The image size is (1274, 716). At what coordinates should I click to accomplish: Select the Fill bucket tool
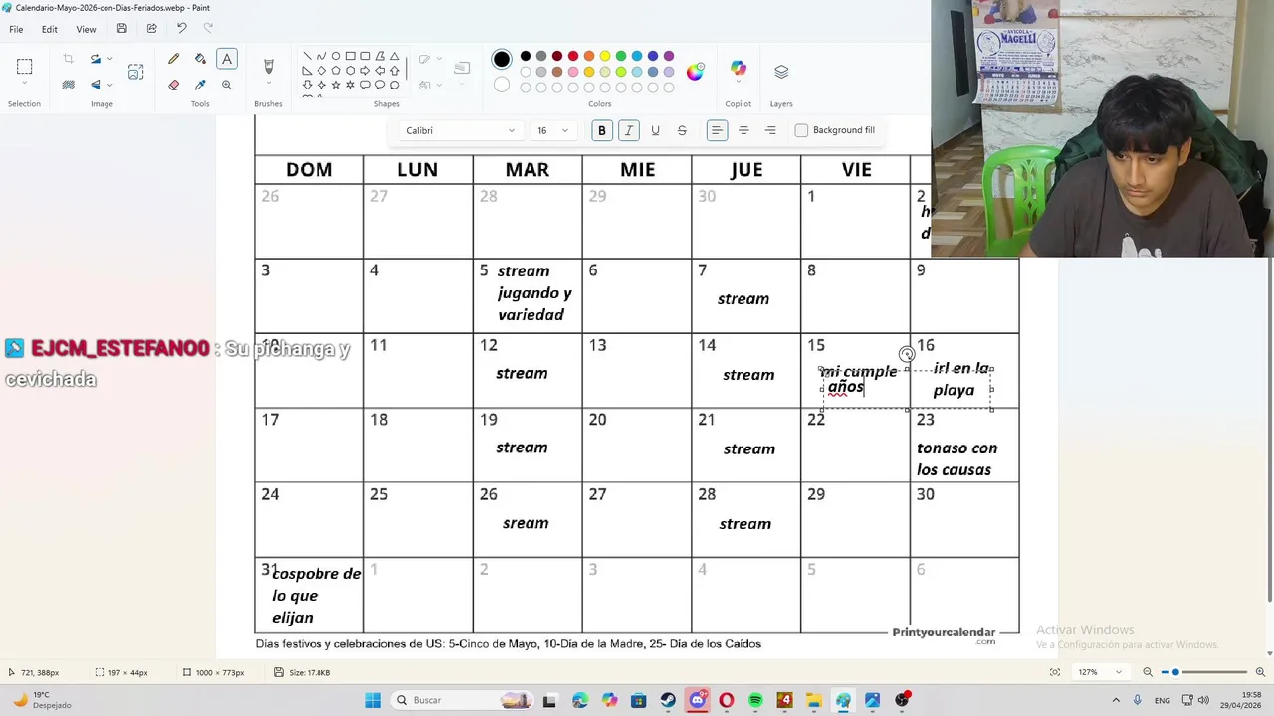[200, 60]
